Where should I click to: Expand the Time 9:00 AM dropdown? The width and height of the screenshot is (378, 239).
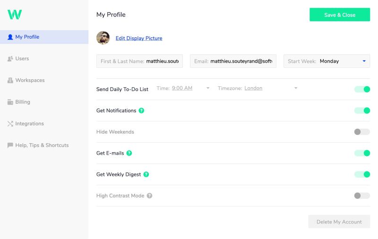tap(207, 88)
